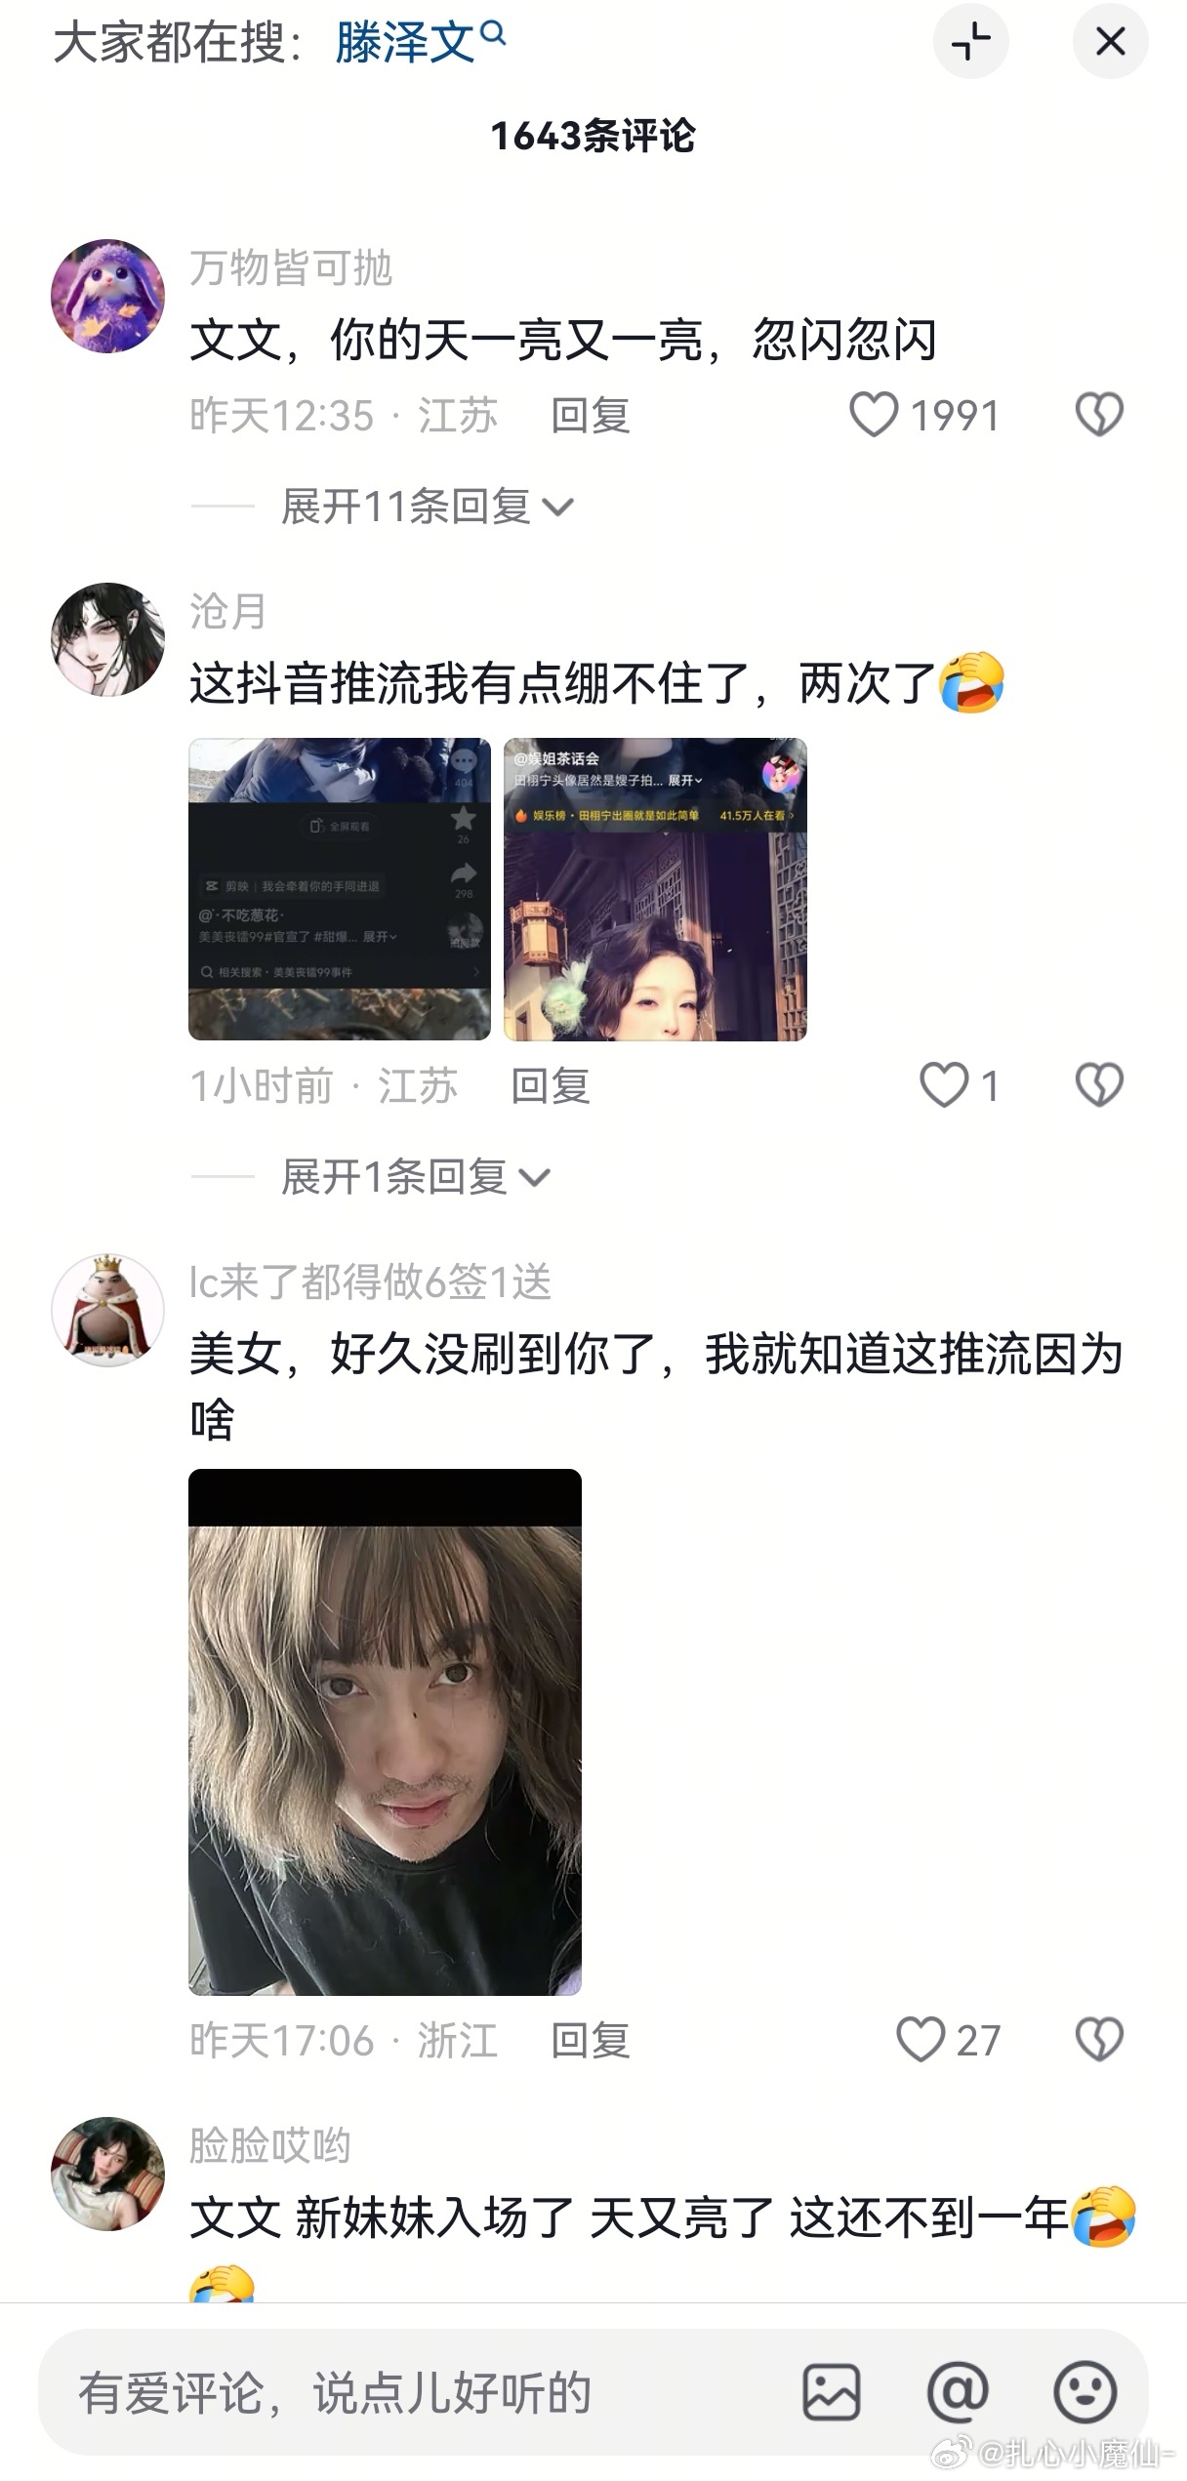Expand 展开11条回复 replies
Image resolution: width=1187 pixels, height=2481 pixels.
click(428, 507)
